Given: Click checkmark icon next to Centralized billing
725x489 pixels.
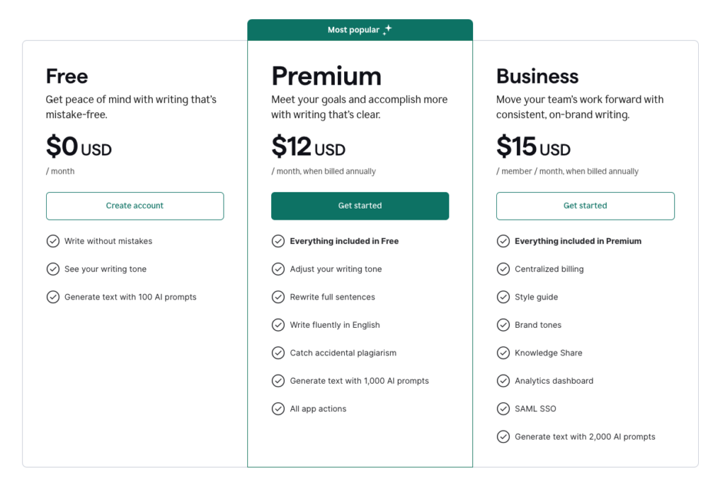Looking at the screenshot, I should [503, 269].
